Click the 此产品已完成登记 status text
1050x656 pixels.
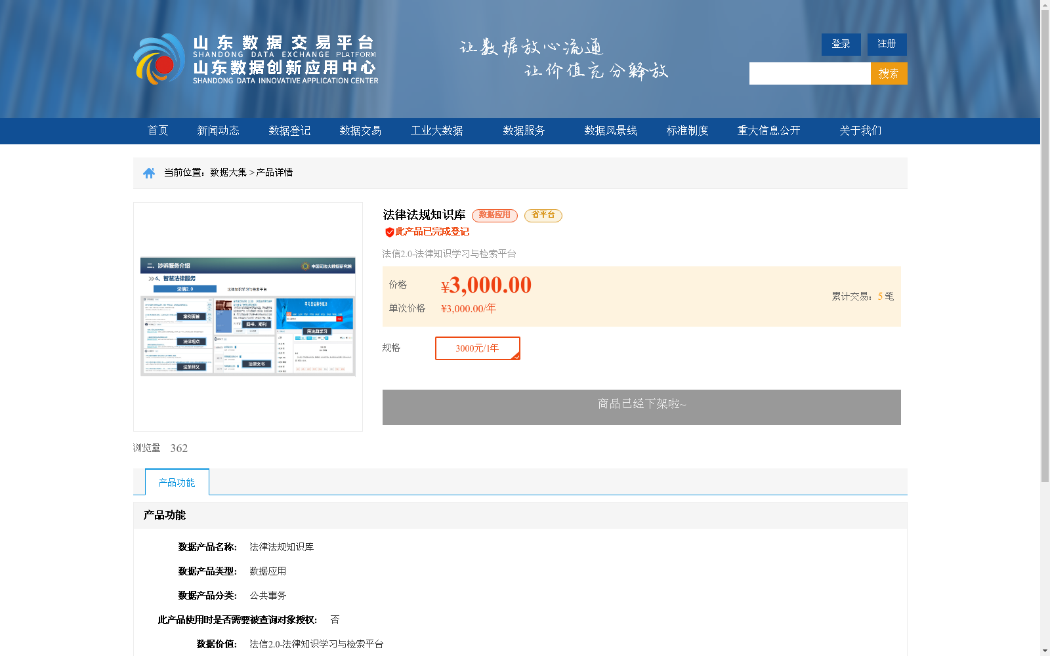432,232
